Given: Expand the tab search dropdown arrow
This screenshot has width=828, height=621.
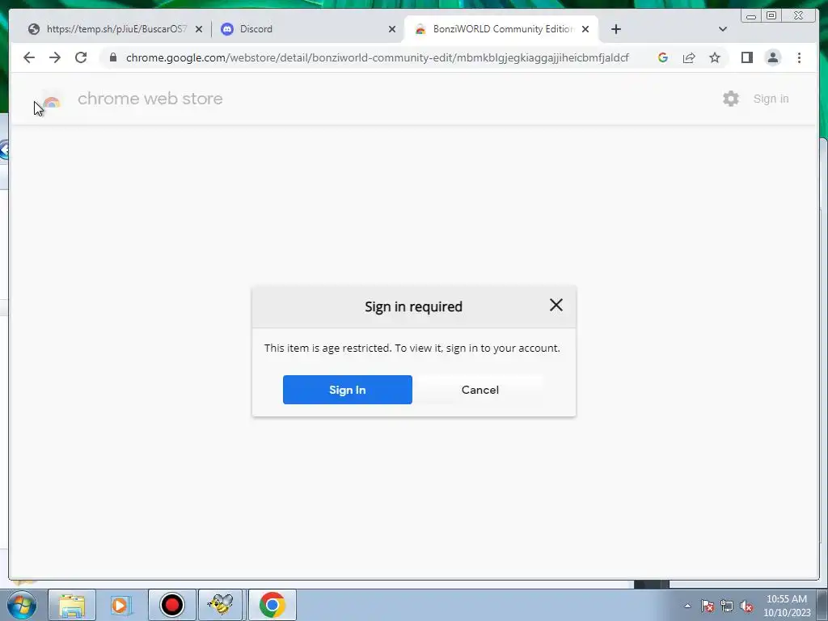Looking at the screenshot, I should pyautogui.click(x=723, y=29).
